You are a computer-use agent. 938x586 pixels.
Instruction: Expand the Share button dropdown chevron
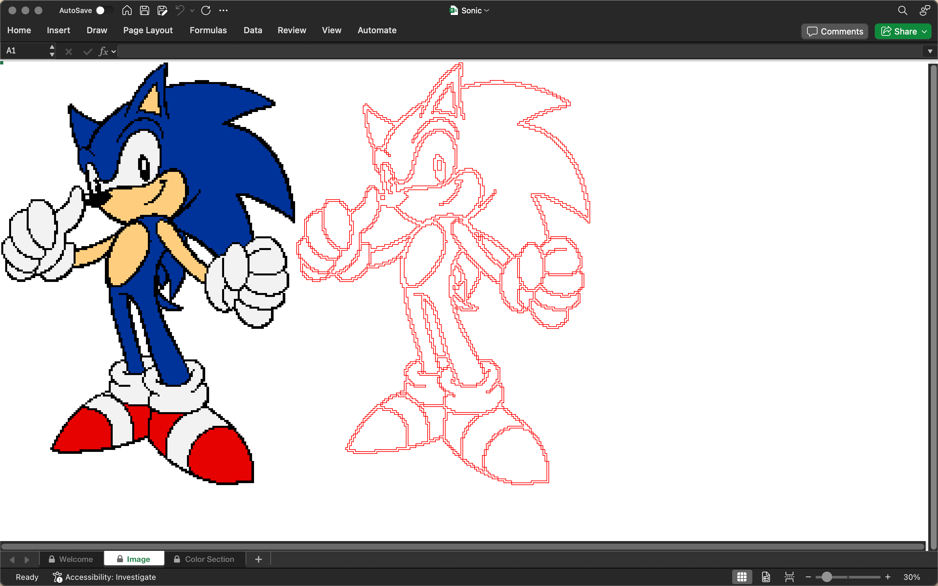(924, 32)
